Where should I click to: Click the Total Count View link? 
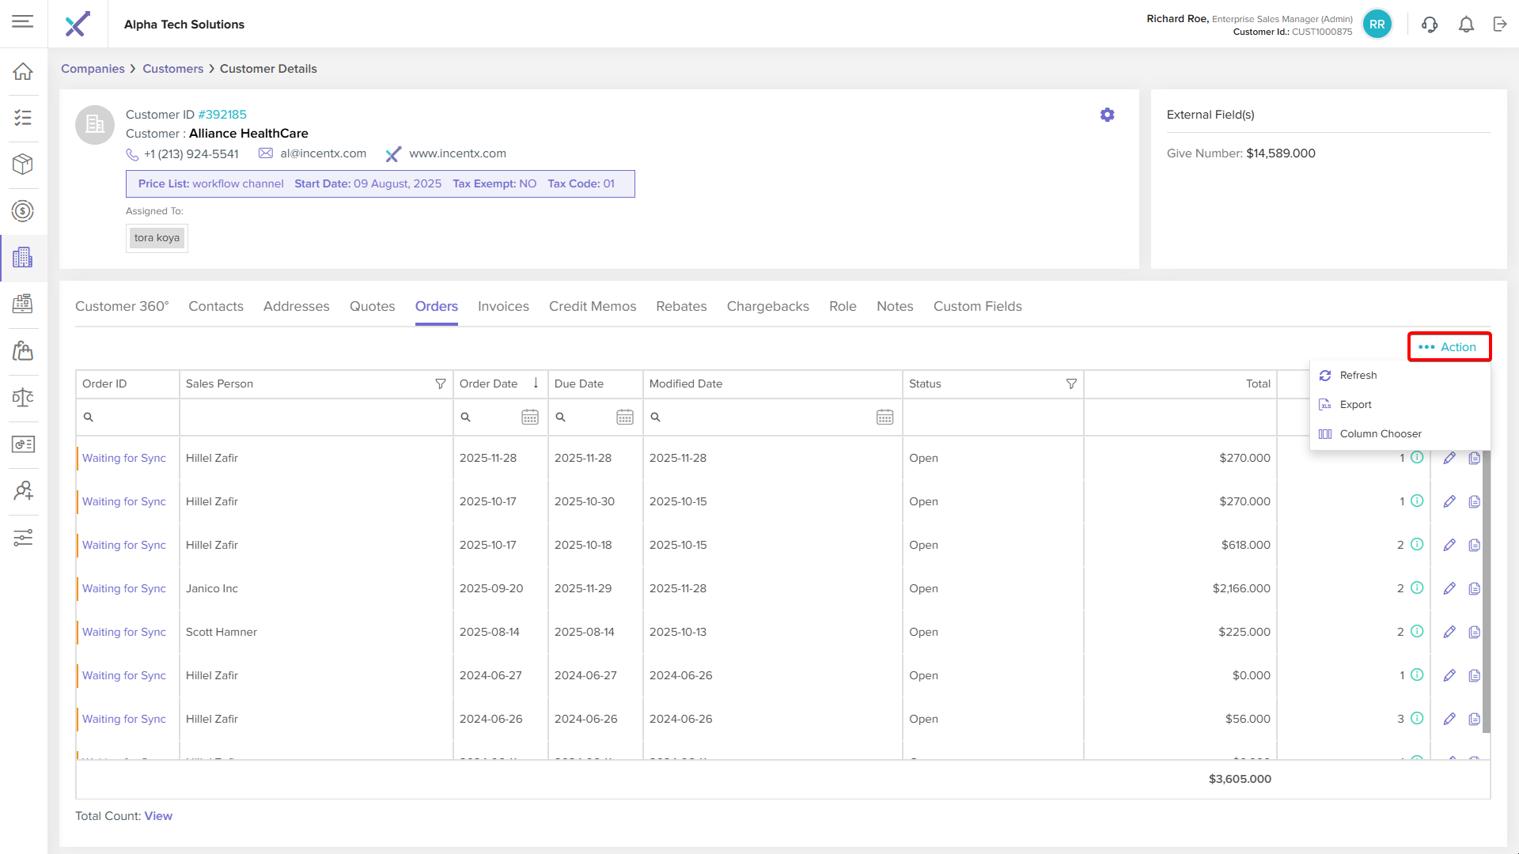tap(158, 816)
